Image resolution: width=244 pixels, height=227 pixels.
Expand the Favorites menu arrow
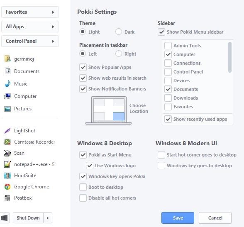(53, 12)
